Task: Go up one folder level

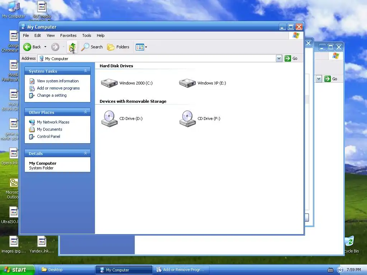Action: 72,47
